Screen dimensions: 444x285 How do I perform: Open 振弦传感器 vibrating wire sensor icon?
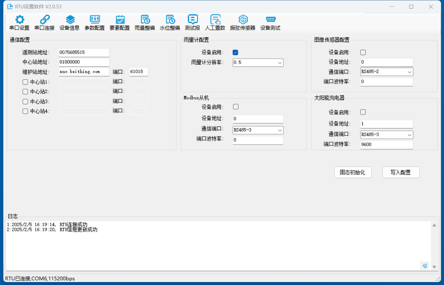click(x=243, y=20)
